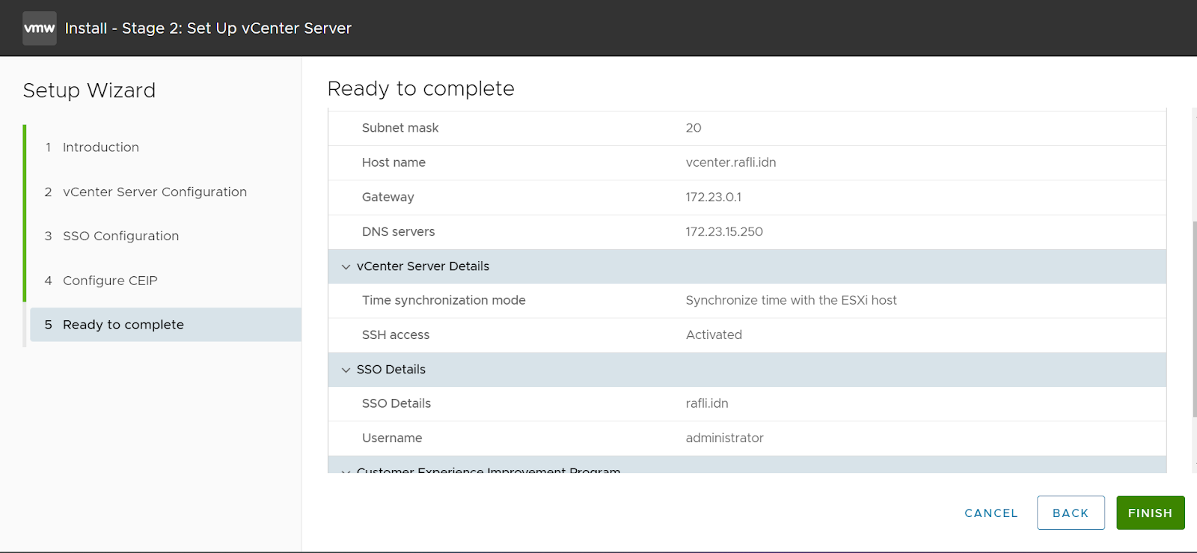
Task: Select host name vcenter.rafli.idn
Action: (x=731, y=162)
